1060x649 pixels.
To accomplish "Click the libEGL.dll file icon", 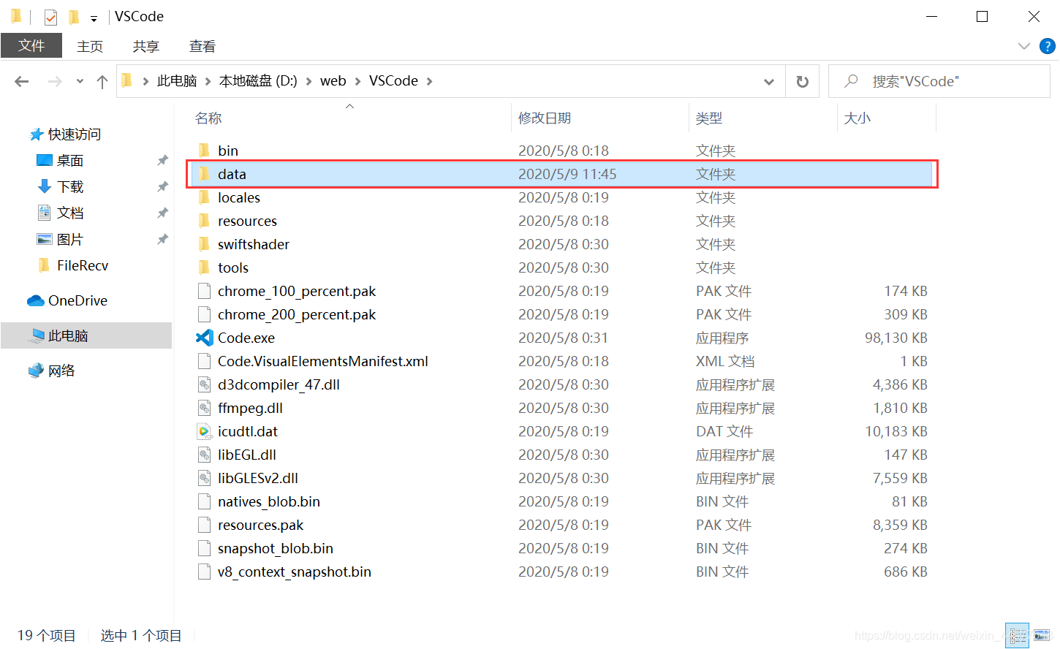I will 205,455.
